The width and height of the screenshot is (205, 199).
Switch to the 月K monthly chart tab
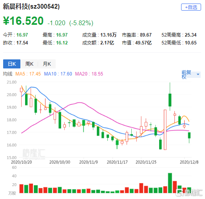click(x=47, y=64)
